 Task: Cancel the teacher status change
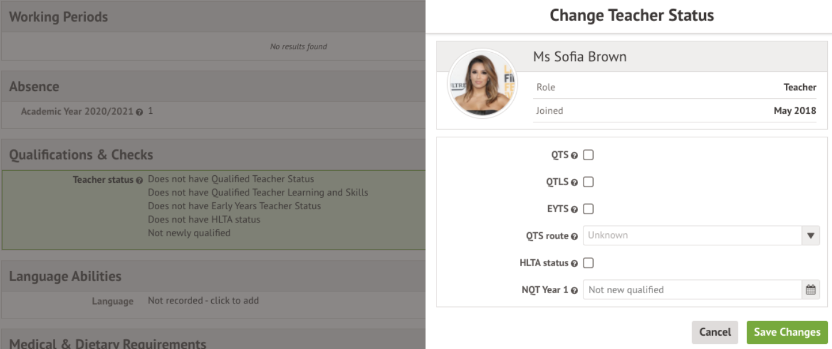point(715,332)
